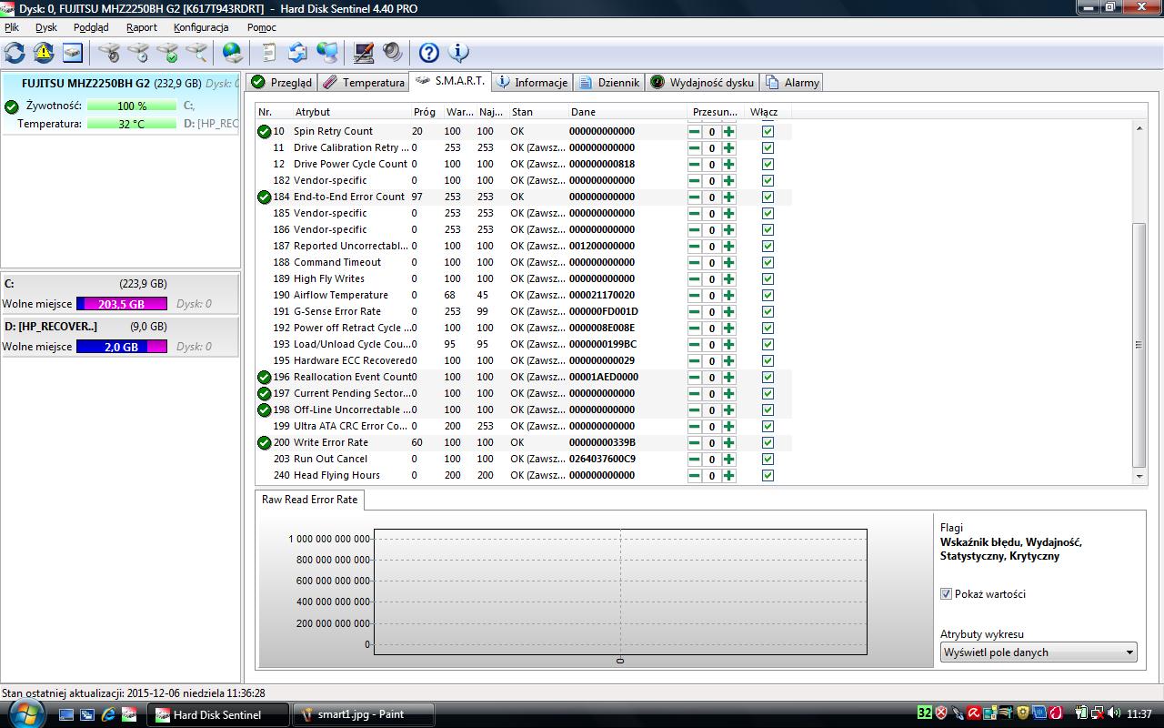Click the attribute list scrollbar up arrow
This screenshot has width=1164, height=728.
[1139, 130]
